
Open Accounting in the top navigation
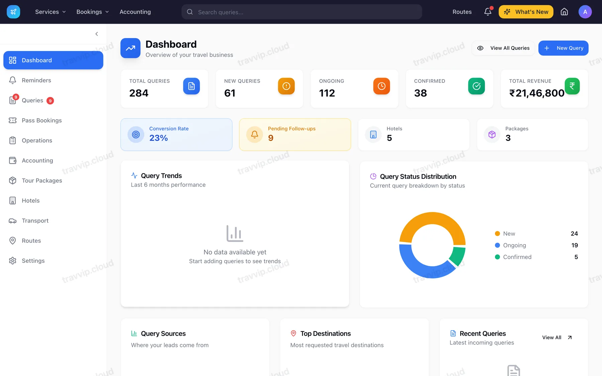[x=135, y=12]
